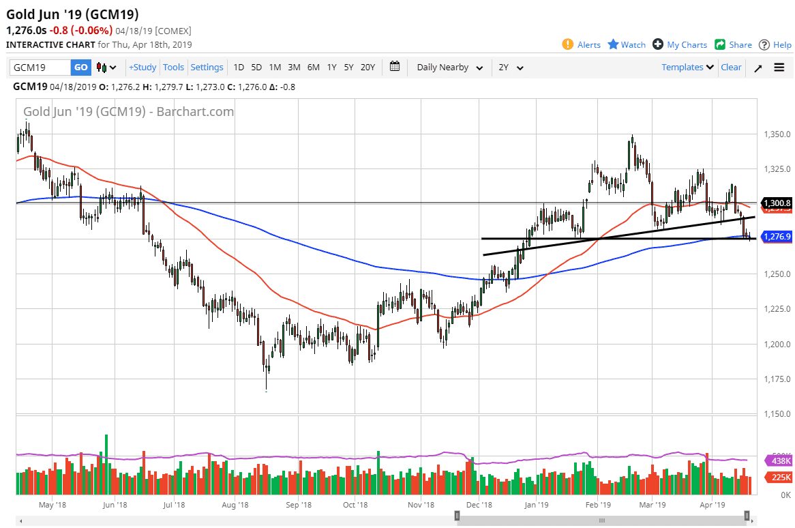795x528 pixels.
Task: Enable the 5Y time range
Action: 348,67
